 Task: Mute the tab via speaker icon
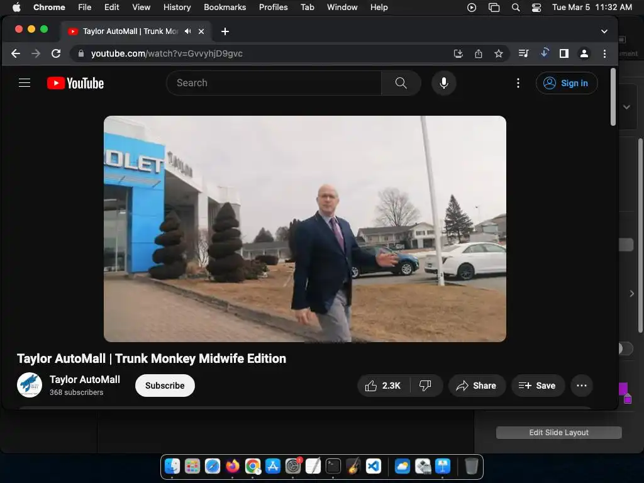[187, 31]
